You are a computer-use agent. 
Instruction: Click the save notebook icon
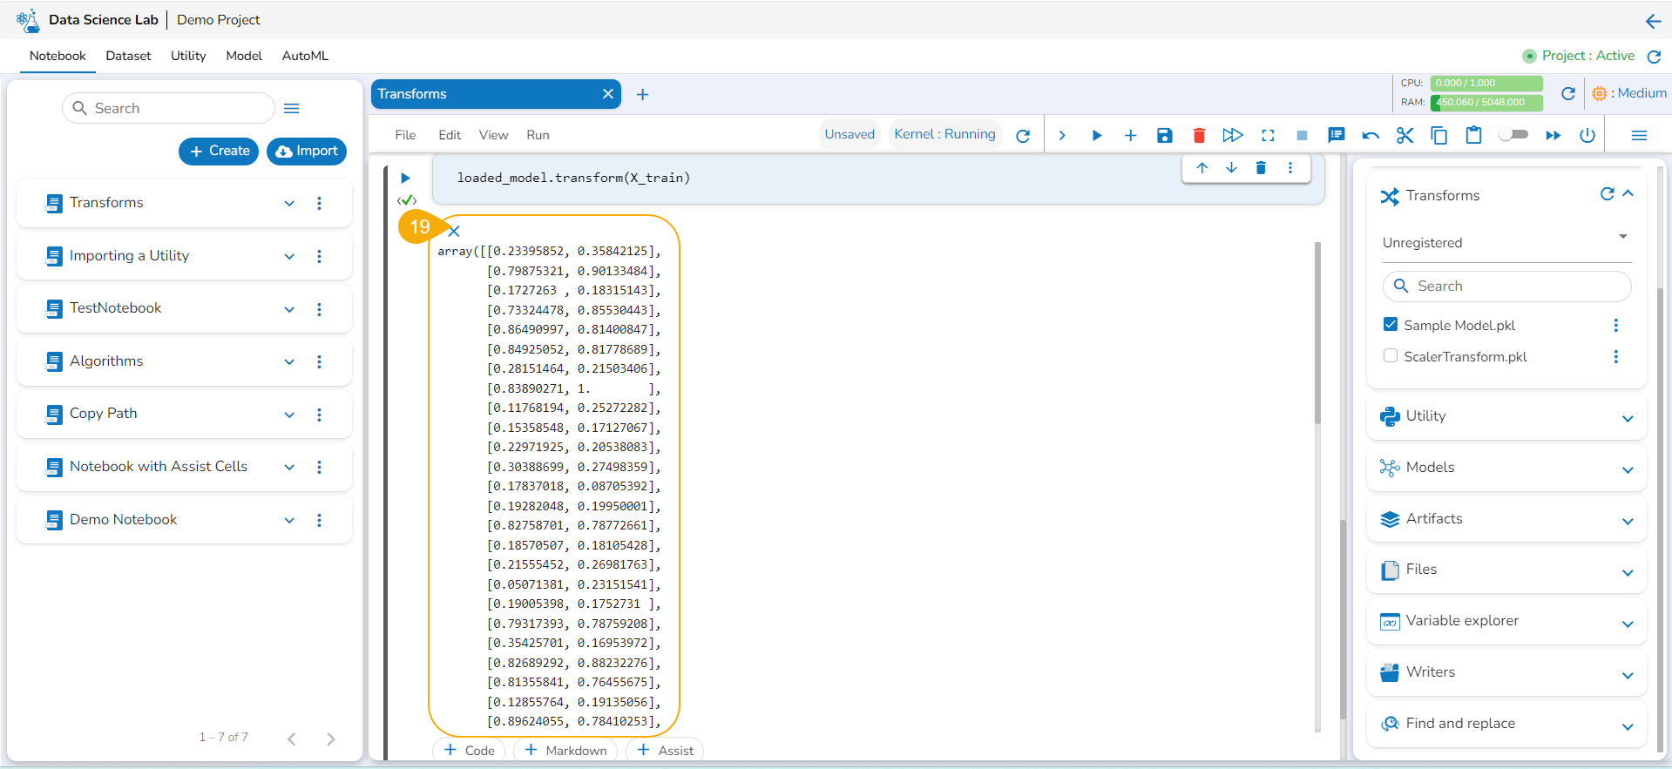[1164, 135]
